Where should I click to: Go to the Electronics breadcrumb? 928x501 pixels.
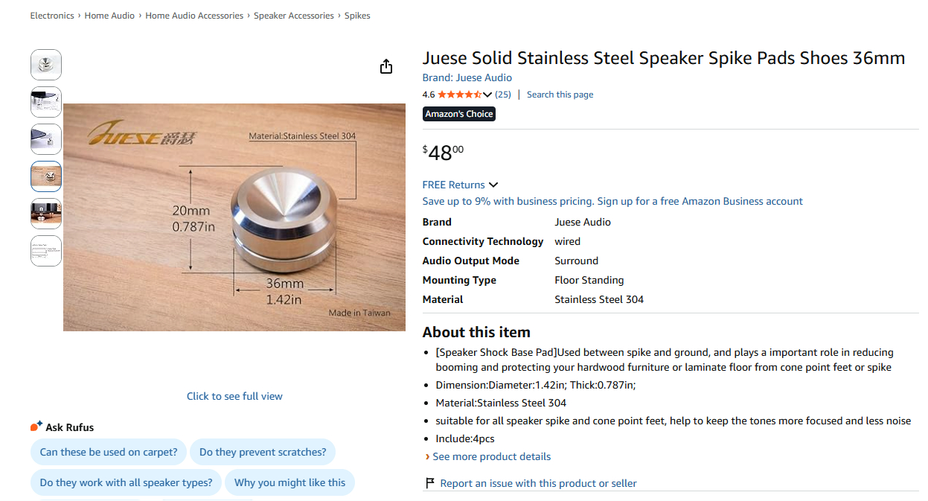52,16
